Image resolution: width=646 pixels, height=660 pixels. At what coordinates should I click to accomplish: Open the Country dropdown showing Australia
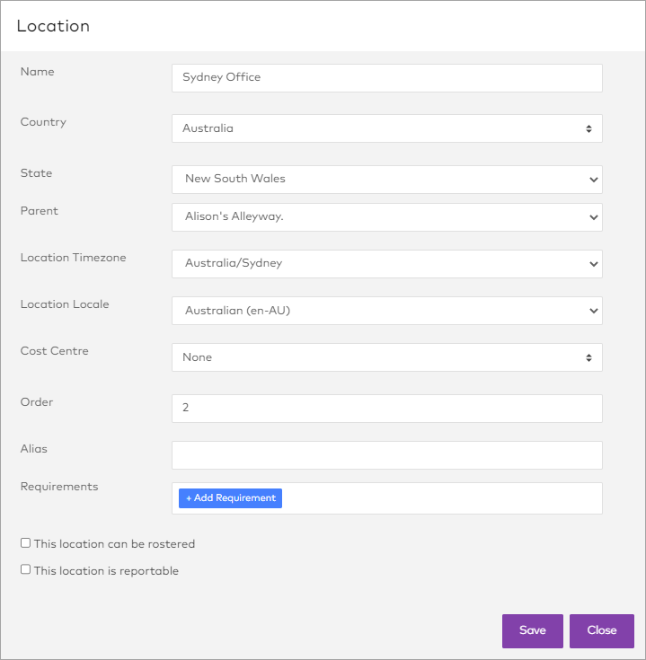coord(386,128)
